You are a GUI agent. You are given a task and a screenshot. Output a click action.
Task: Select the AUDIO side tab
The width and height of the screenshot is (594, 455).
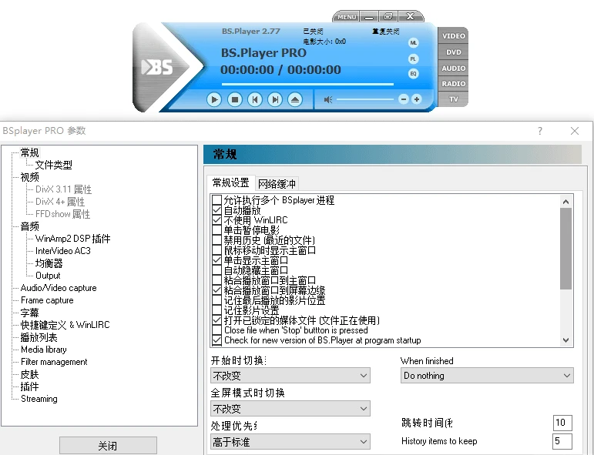pyautogui.click(x=454, y=69)
